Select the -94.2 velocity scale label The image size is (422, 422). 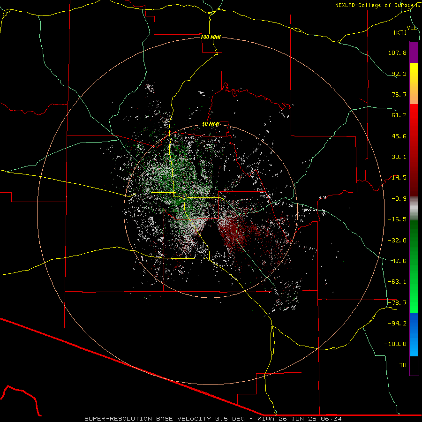click(x=397, y=324)
